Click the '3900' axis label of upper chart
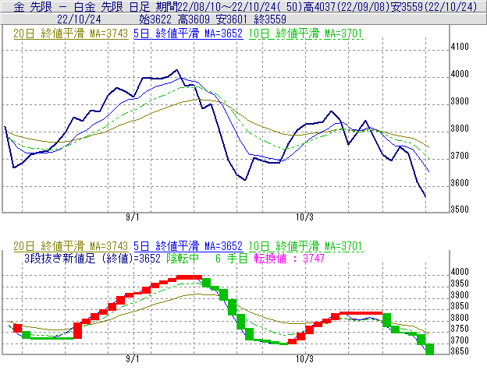Screen dimensions: 487x370 (x=460, y=101)
